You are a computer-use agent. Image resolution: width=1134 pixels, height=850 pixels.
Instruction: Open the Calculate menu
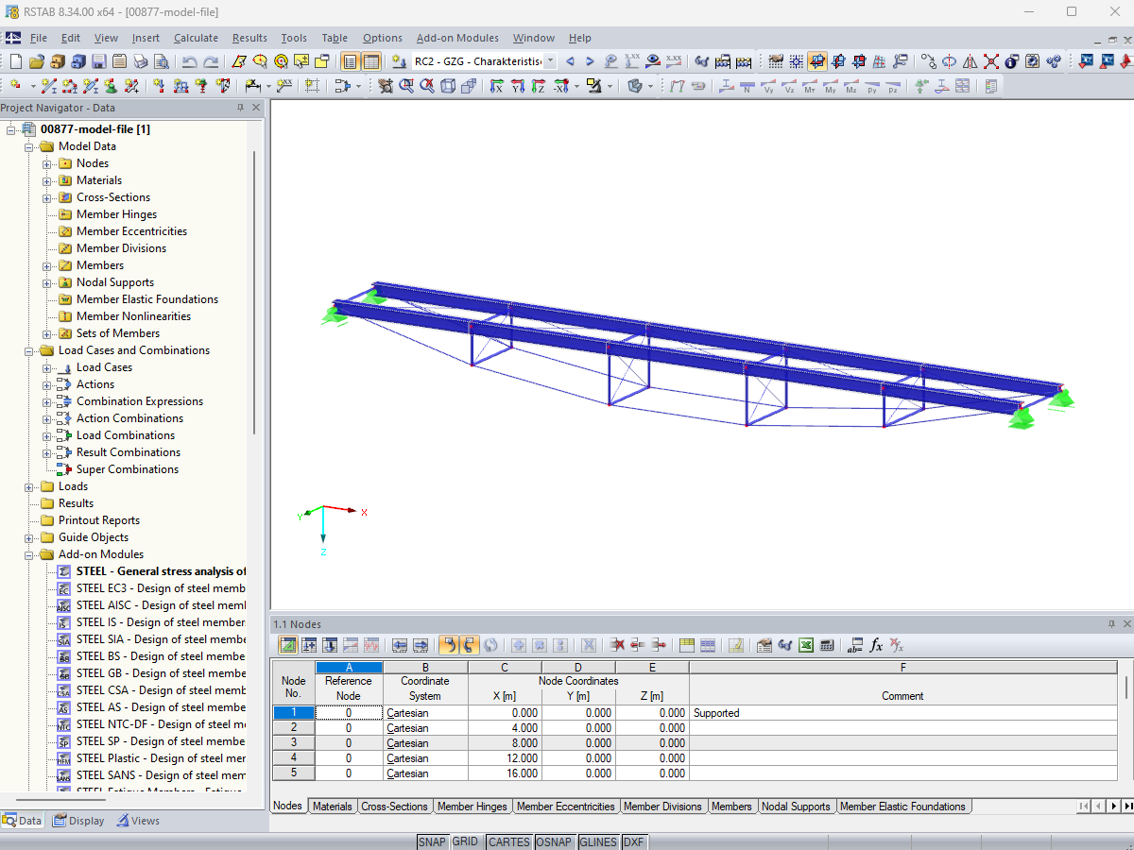pyautogui.click(x=196, y=38)
